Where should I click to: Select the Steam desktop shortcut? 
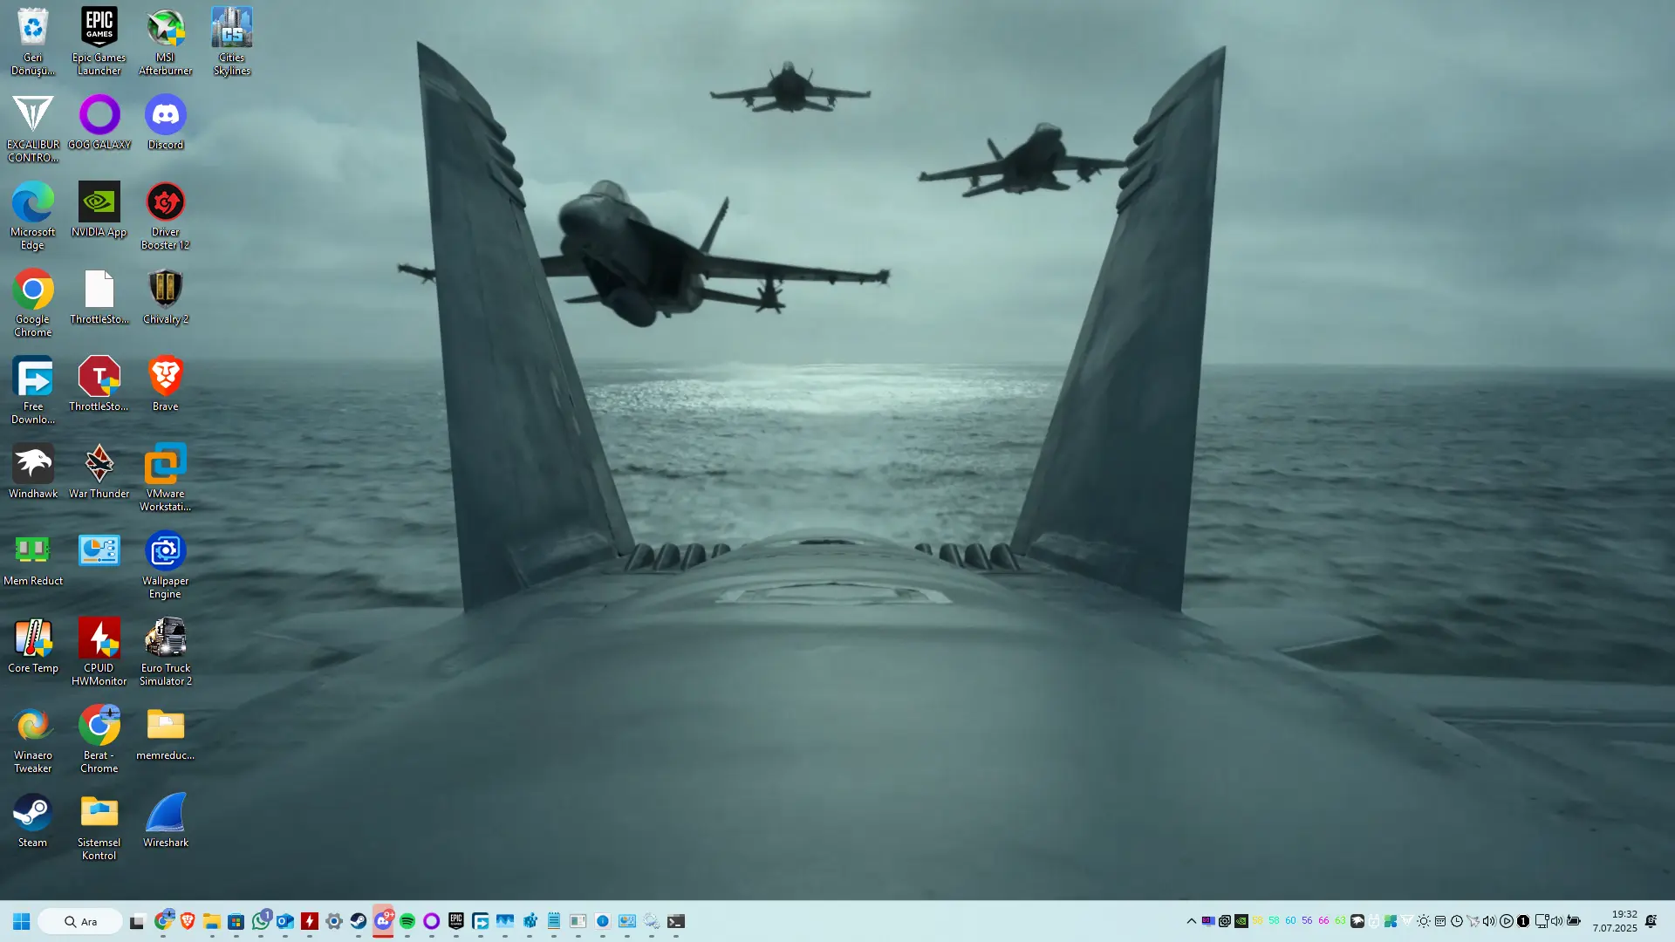(x=33, y=820)
